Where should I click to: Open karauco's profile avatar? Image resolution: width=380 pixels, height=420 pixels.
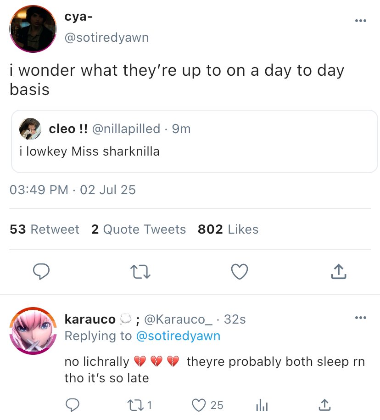click(x=33, y=330)
